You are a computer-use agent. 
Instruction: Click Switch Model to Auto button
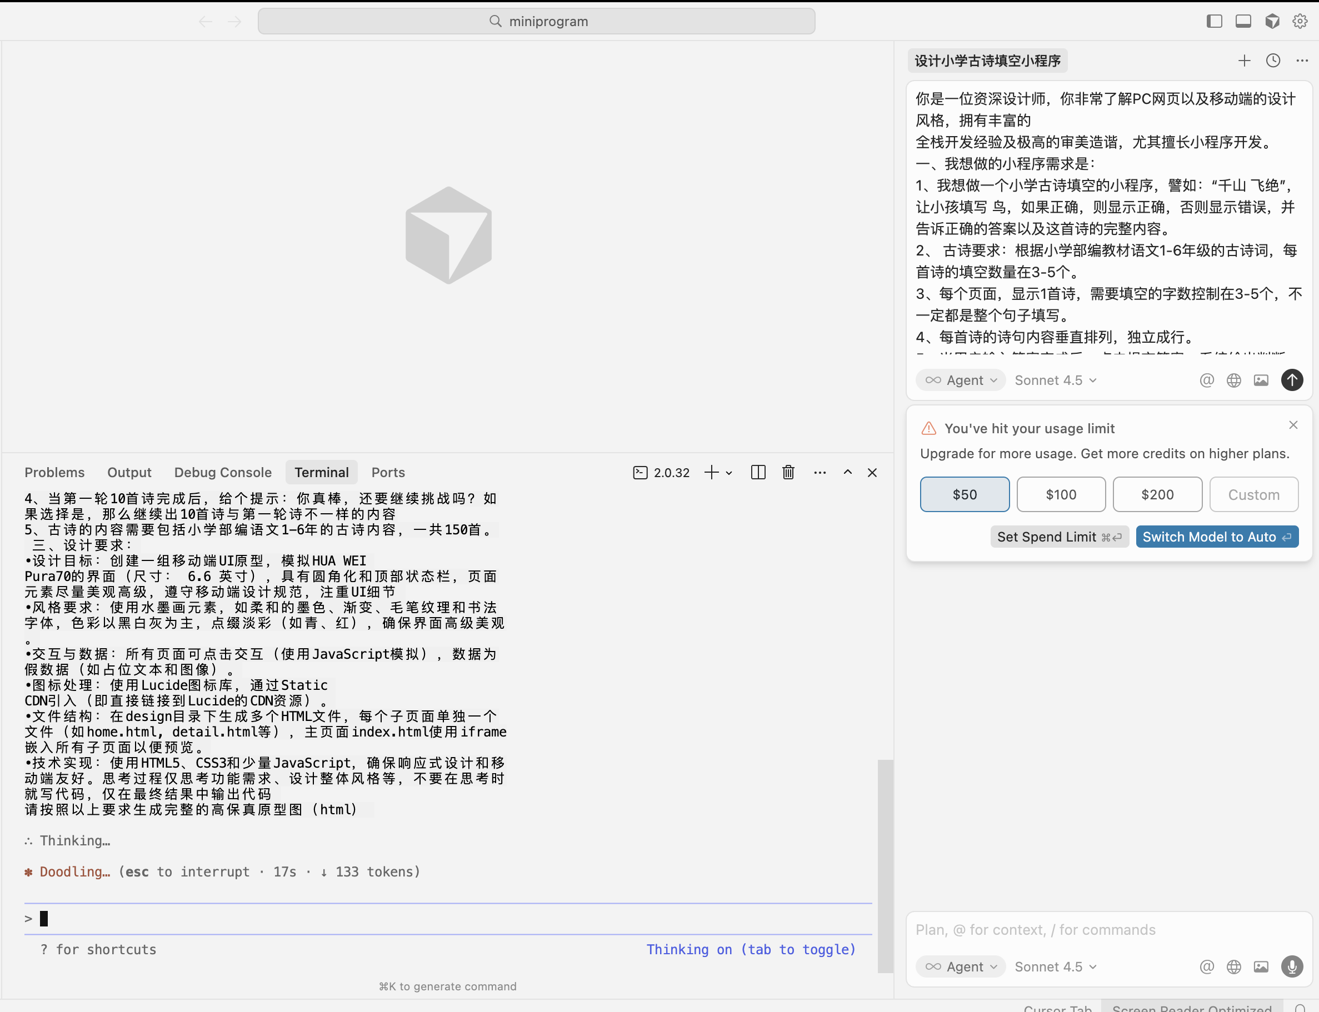pyautogui.click(x=1217, y=537)
